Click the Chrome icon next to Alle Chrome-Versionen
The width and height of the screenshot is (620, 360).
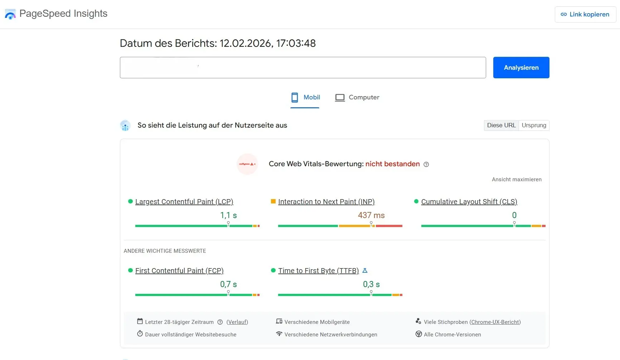click(418, 334)
